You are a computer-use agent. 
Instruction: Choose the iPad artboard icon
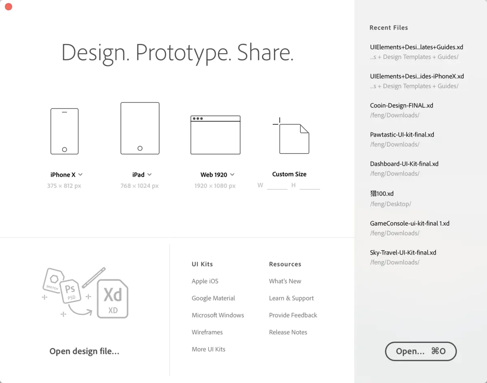click(x=140, y=128)
